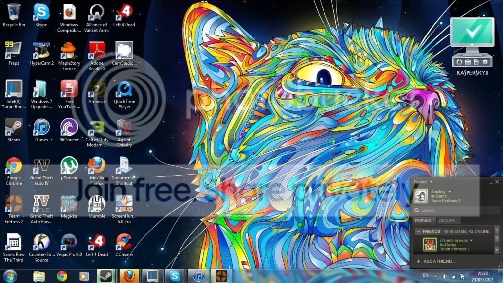The image size is (504, 283).
Task: Select the Magicka desktop icon
Action: click(x=69, y=207)
